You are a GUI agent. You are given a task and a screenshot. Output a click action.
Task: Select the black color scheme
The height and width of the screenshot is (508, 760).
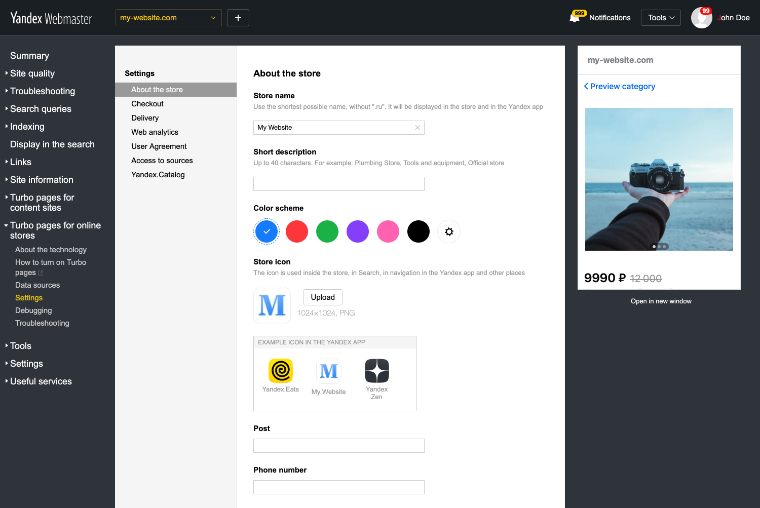419,231
